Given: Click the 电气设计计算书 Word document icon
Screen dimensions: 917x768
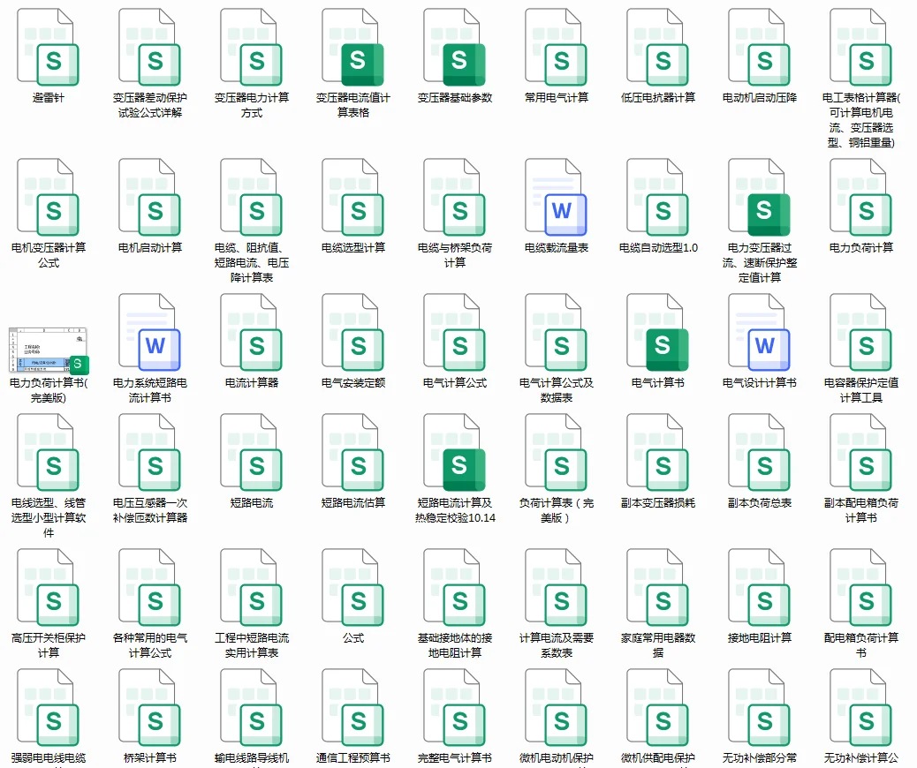Looking at the screenshot, I should 760,333.
